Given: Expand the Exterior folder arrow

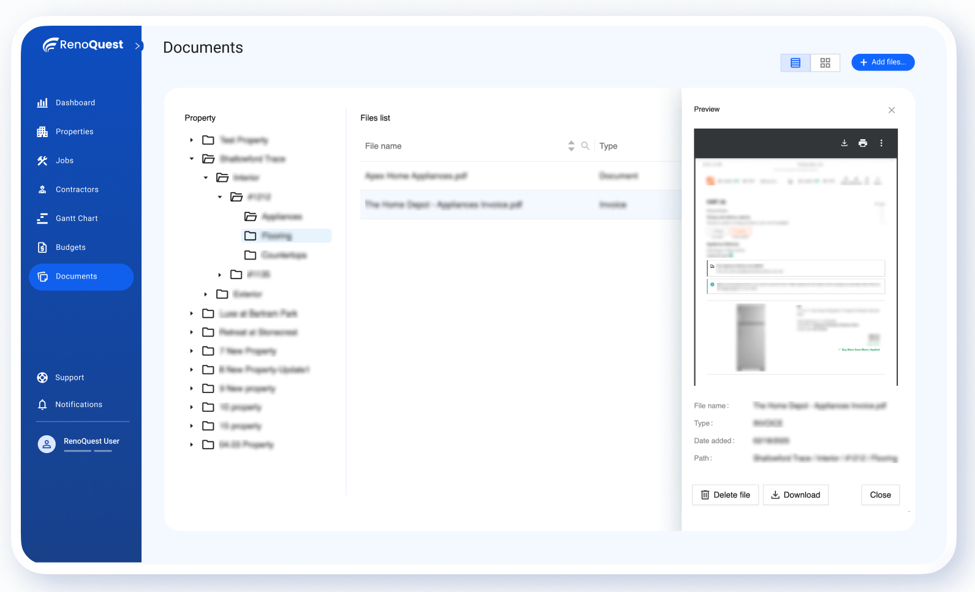Looking at the screenshot, I should coord(206,294).
